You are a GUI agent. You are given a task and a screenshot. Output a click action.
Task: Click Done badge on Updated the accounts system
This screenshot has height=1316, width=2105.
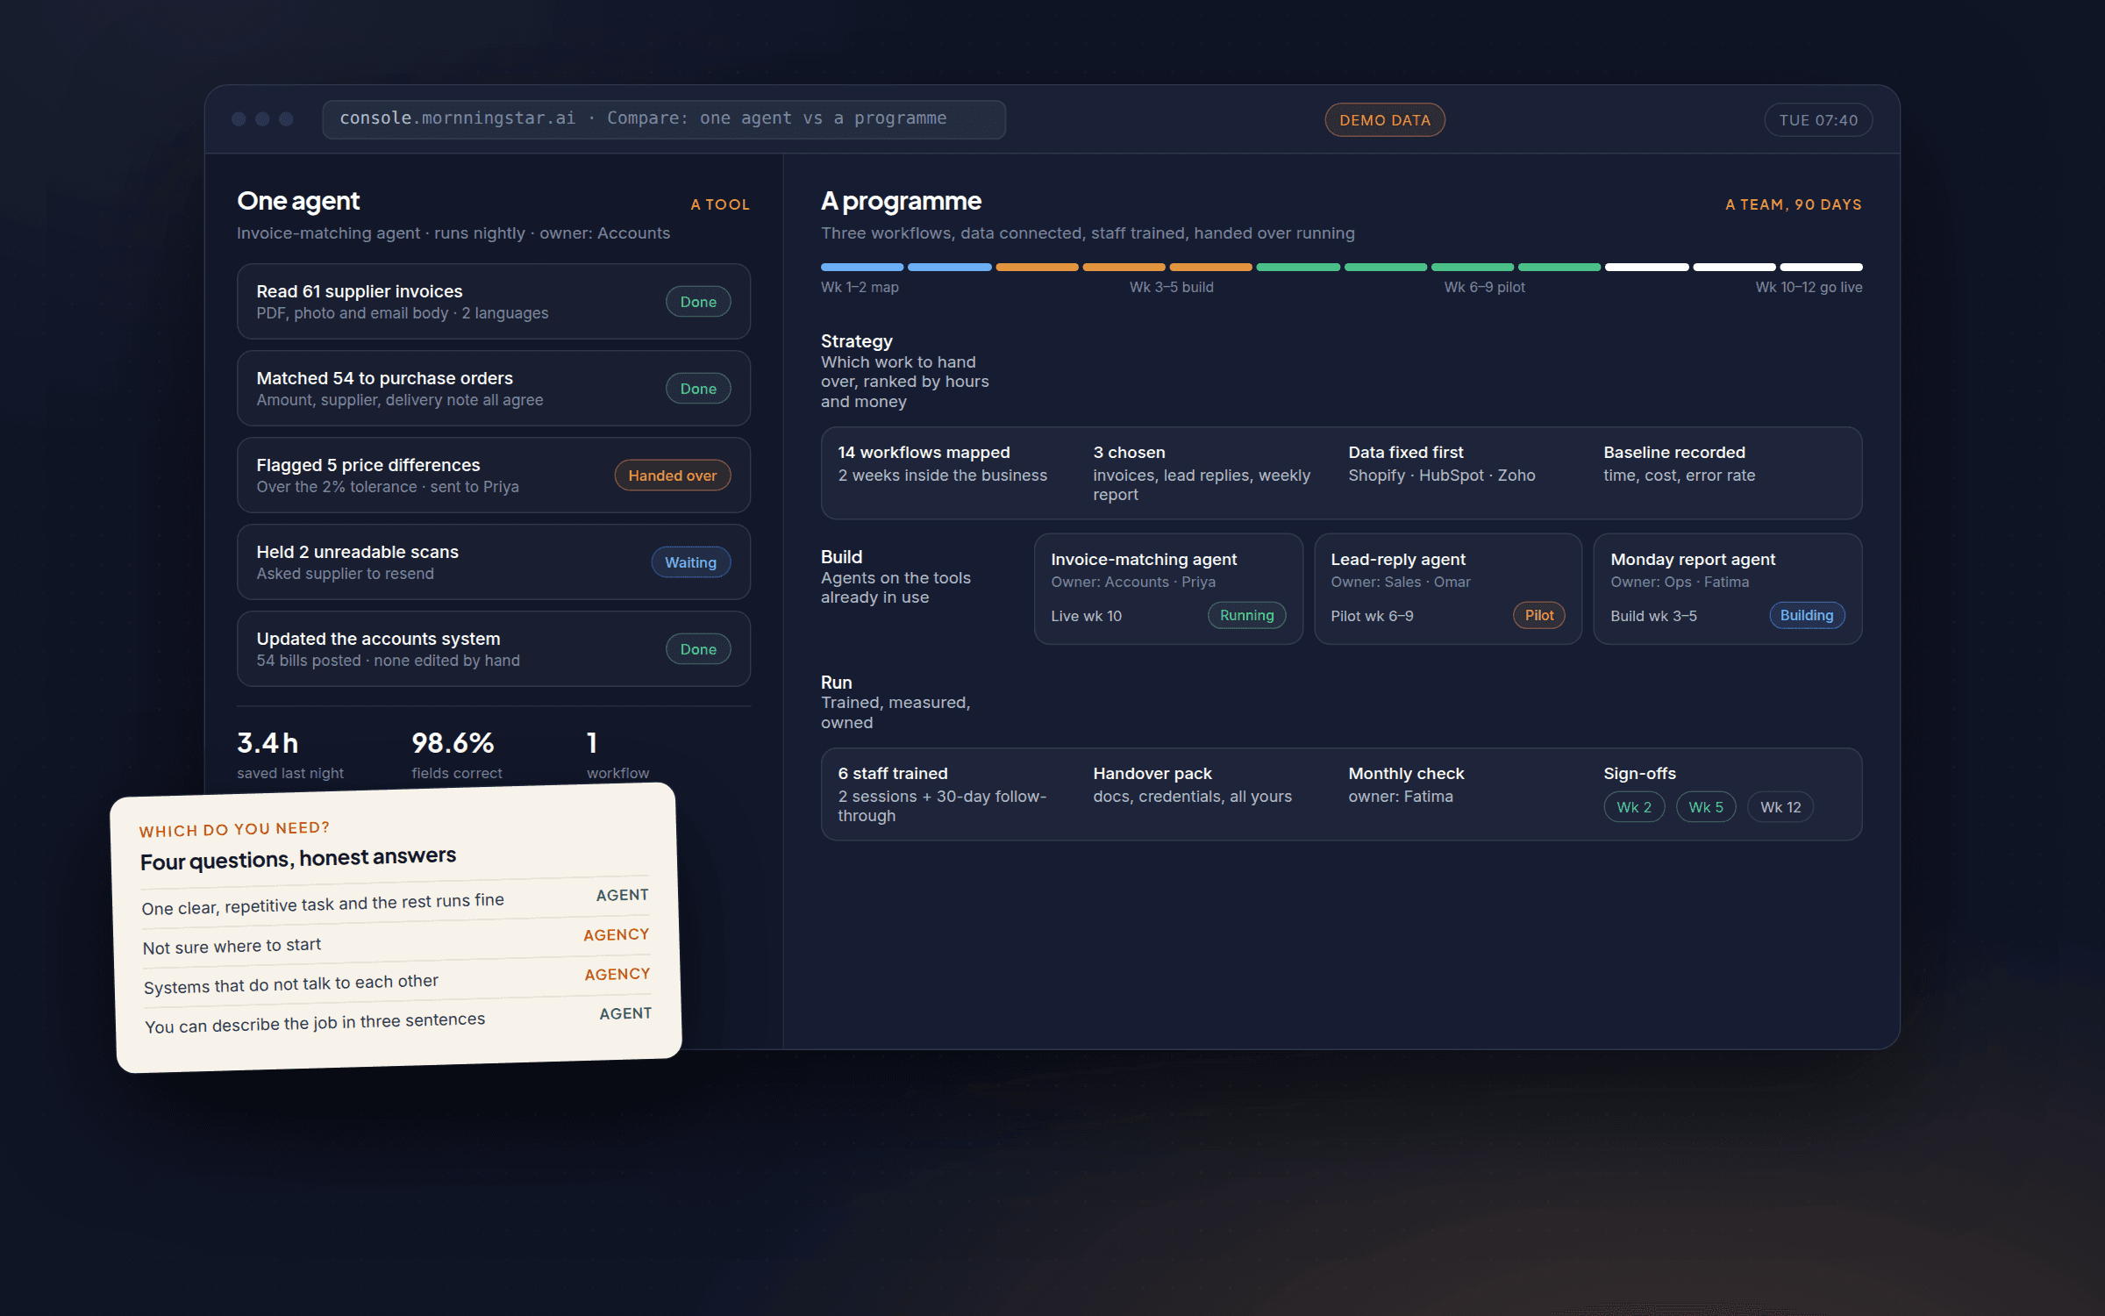(x=697, y=648)
